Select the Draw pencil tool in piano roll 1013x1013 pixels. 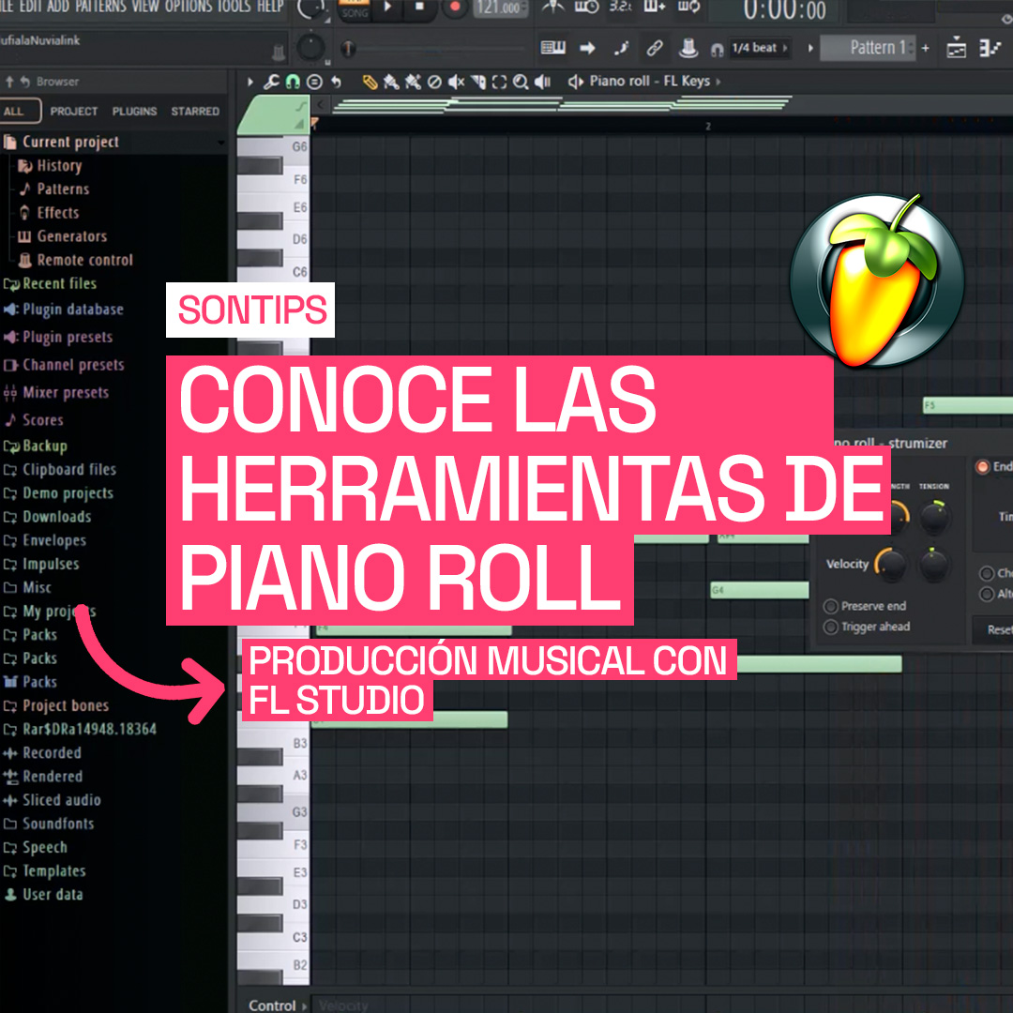[x=370, y=83]
